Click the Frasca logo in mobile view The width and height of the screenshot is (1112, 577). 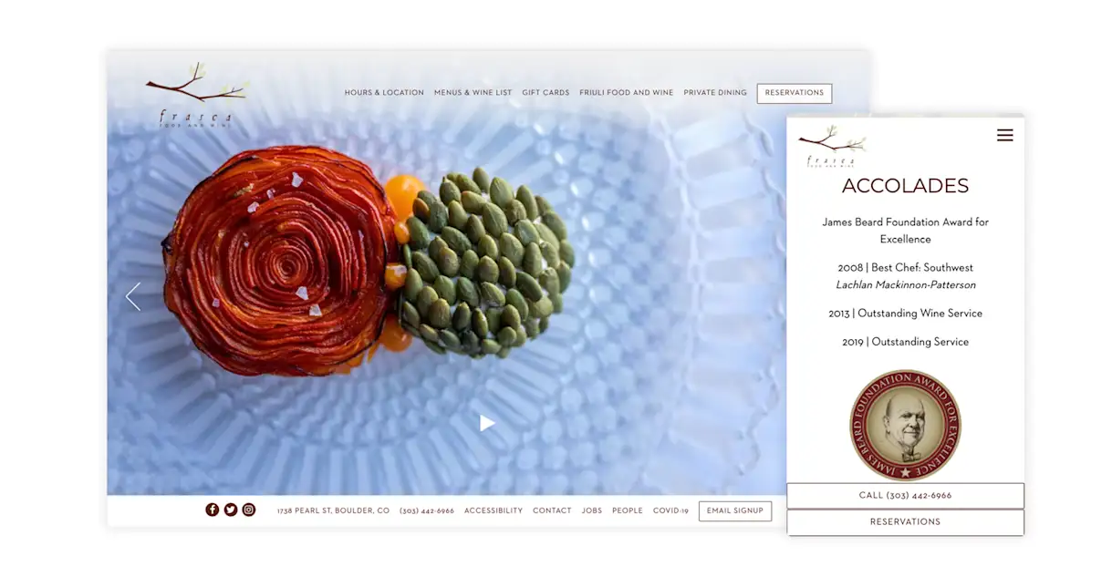[x=831, y=147]
